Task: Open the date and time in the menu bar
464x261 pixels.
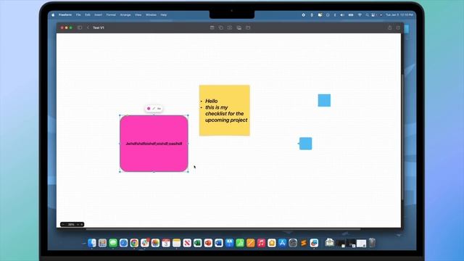Action: (399, 14)
